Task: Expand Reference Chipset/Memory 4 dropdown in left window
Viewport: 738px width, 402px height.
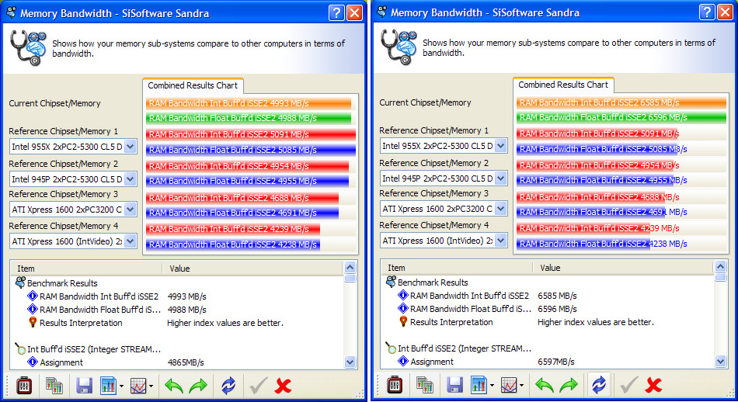Action: (x=130, y=241)
